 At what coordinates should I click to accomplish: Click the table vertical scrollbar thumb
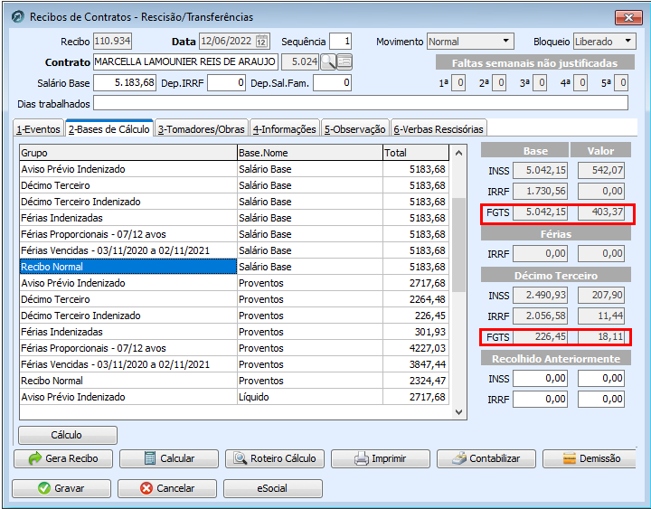click(458, 245)
